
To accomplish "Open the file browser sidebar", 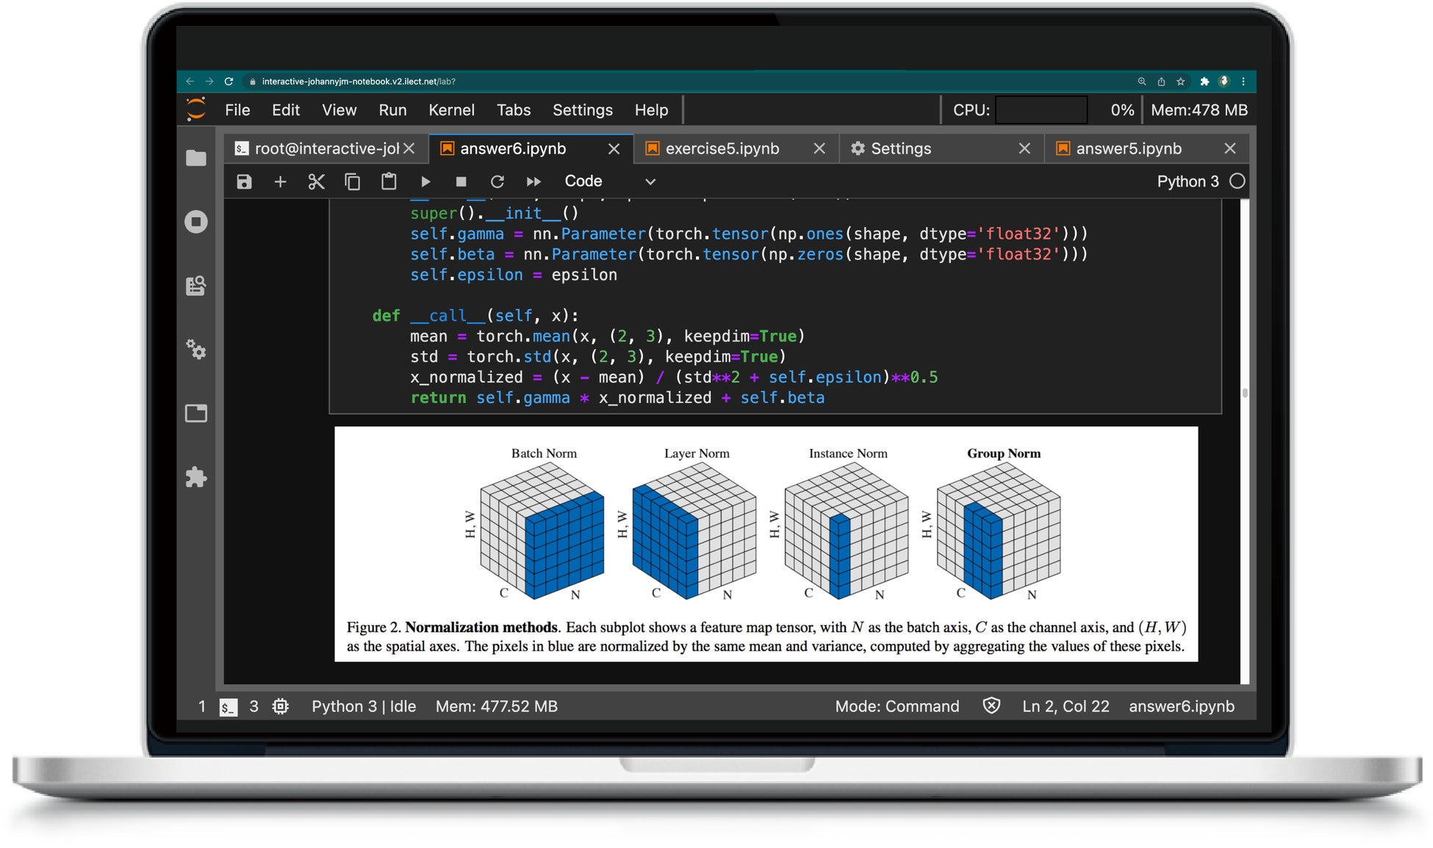I will pyautogui.click(x=196, y=158).
